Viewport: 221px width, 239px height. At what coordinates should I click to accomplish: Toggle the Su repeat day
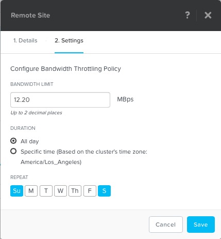pyautogui.click(x=16, y=191)
